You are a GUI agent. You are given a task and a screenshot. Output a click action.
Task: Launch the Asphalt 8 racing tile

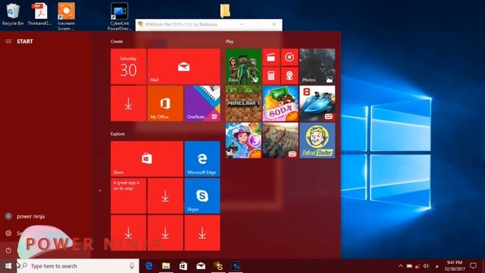(x=317, y=103)
